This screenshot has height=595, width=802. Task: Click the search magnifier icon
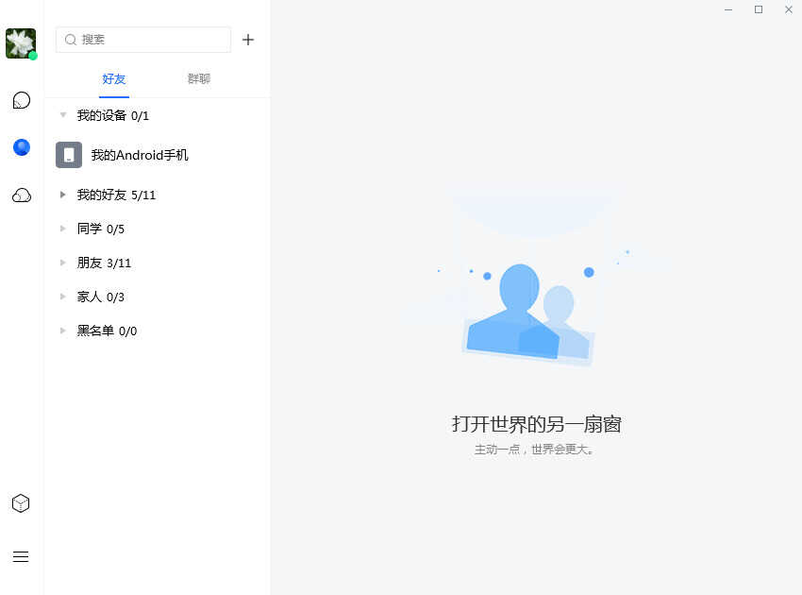(71, 40)
